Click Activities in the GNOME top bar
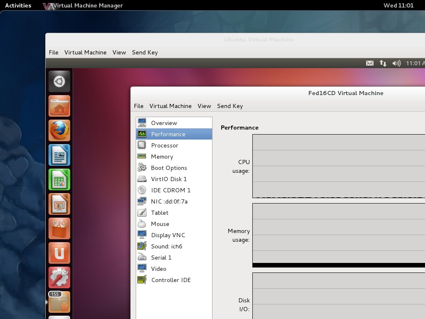Image resolution: width=425 pixels, height=319 pixels. 18,5
